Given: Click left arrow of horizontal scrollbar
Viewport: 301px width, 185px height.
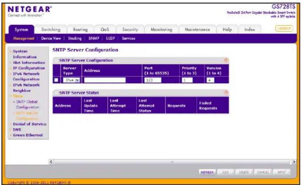Looking at the screenshot, I should pos(51,162).
